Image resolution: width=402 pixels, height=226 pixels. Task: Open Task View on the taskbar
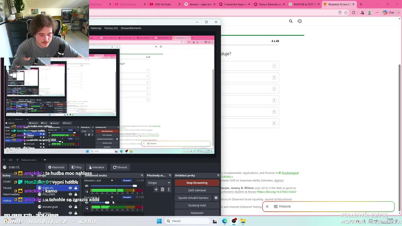tap(215, 221)
